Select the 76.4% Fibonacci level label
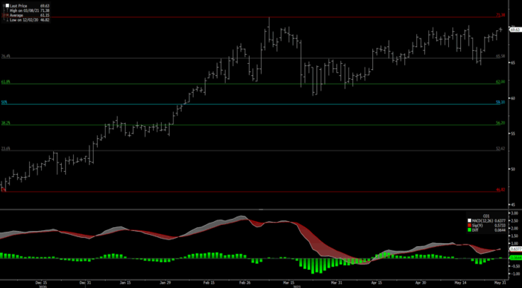The image size is (522, 288). [x=6, y=57]
